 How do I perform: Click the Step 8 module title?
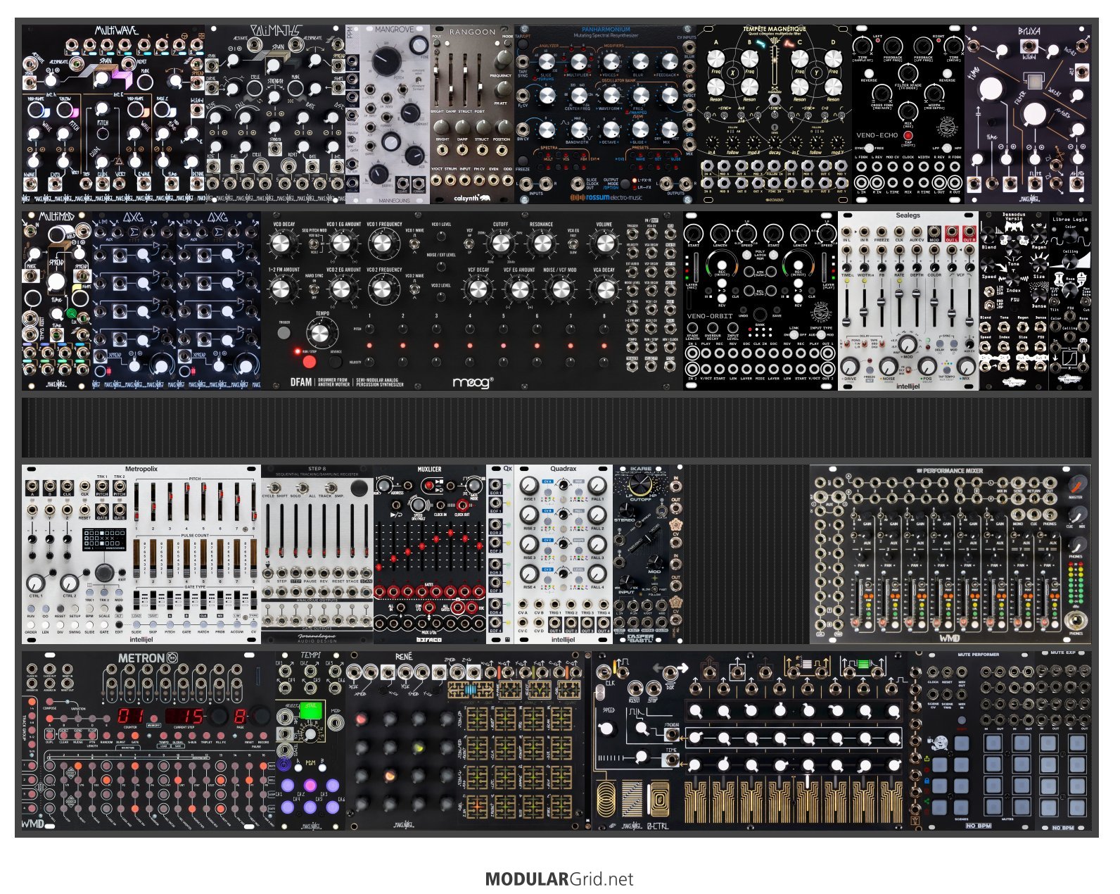point(317,469)
